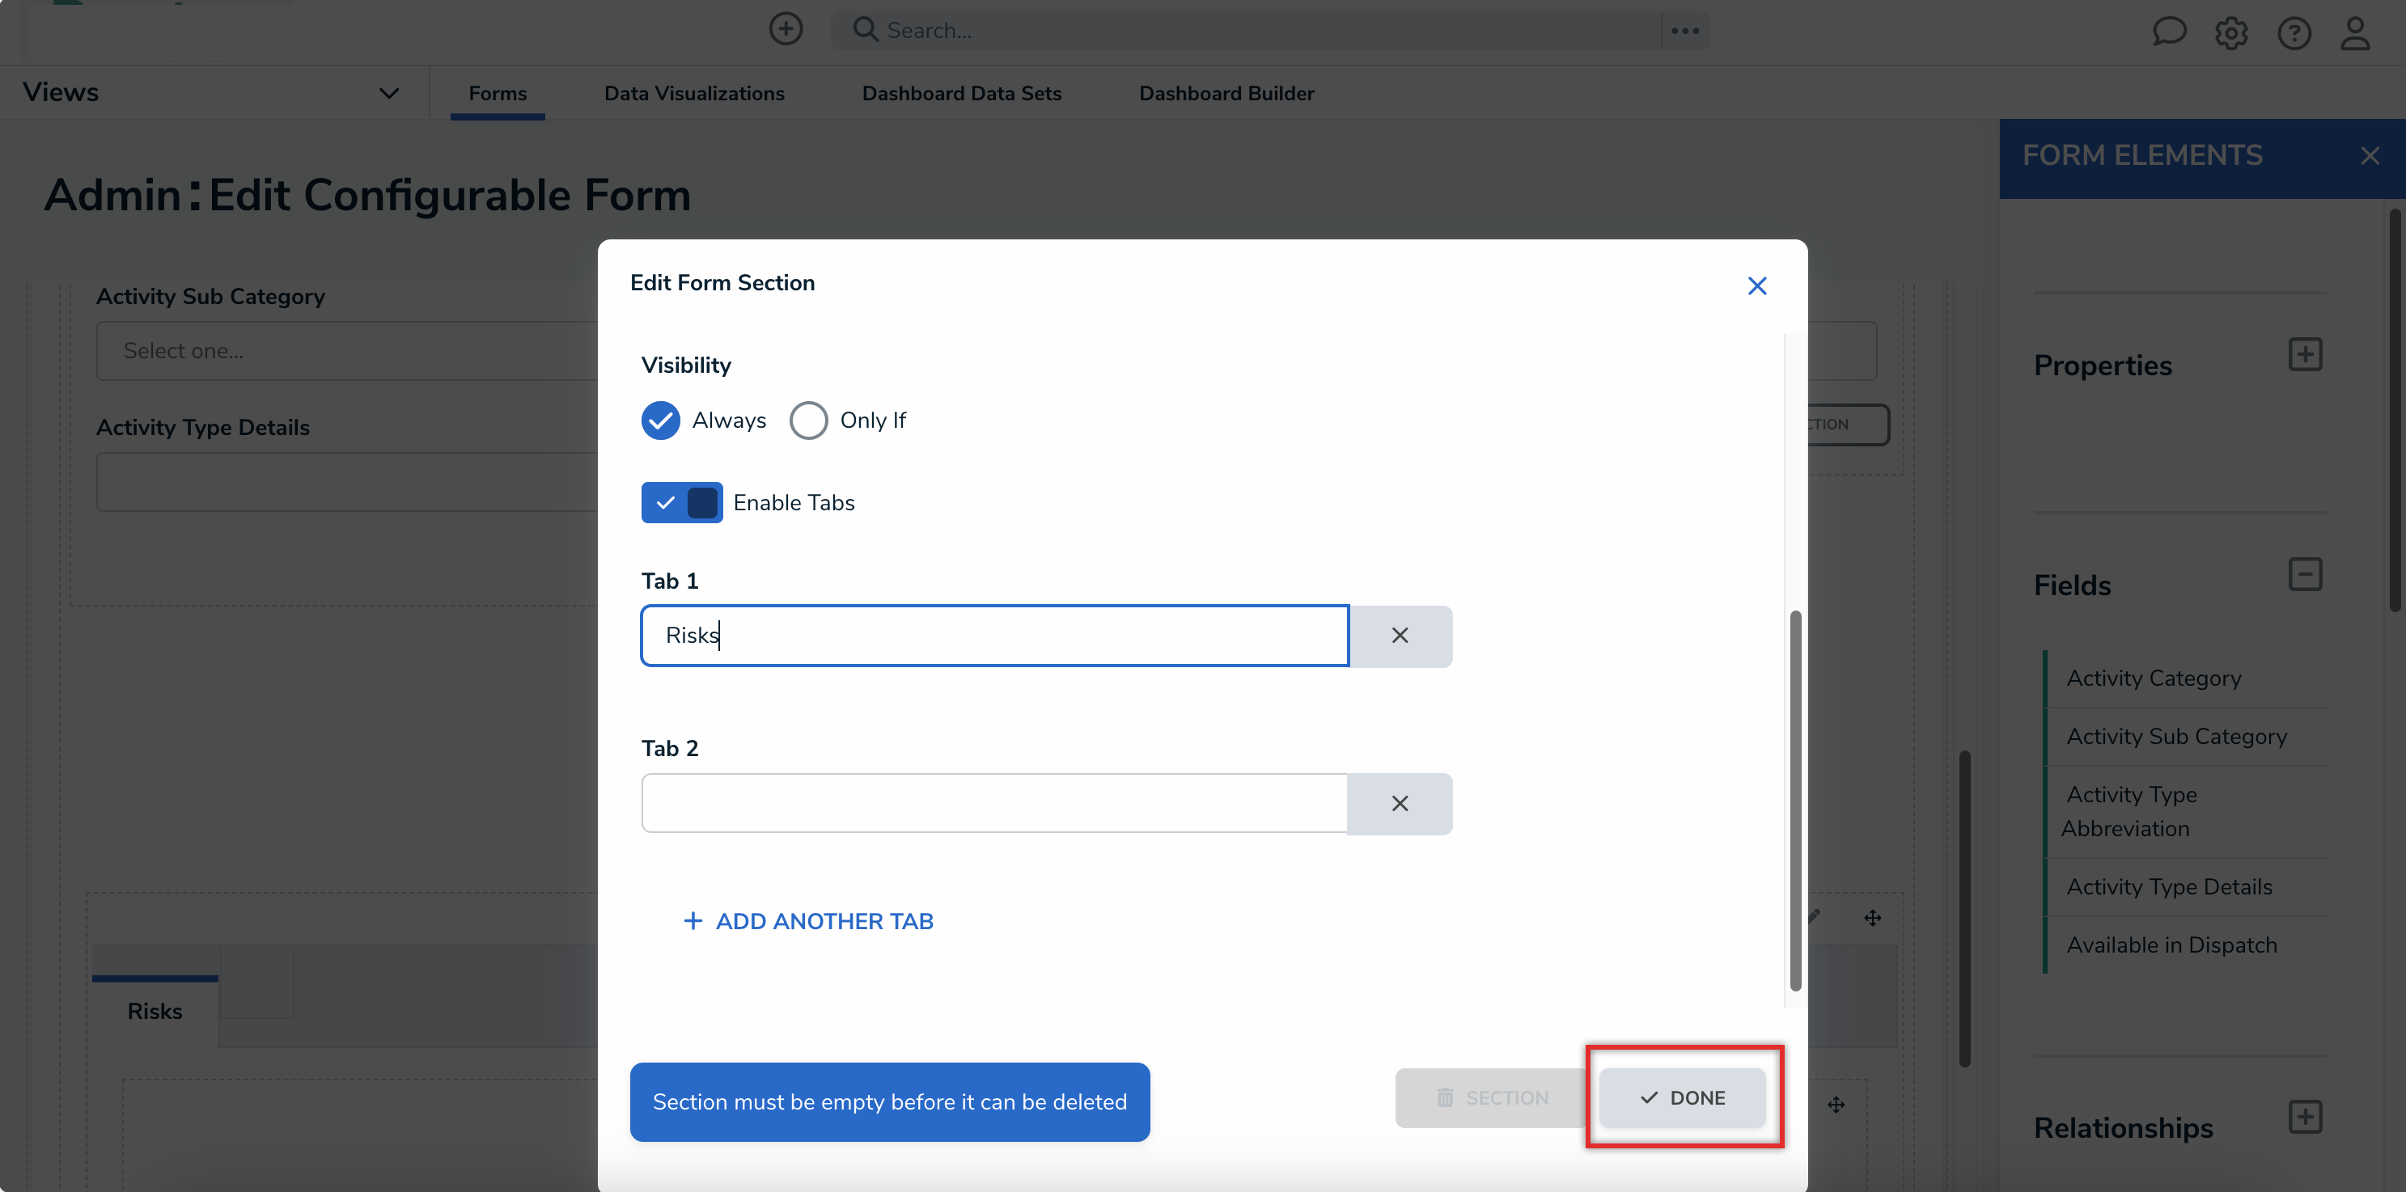Click the Tab 2 name input field
The image size is (2406, 1192).
[x=993, y=803]
